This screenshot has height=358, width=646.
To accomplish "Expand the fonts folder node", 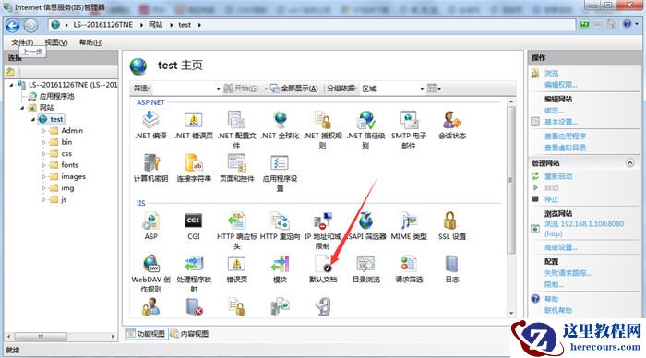I will [x=44, y=165].
